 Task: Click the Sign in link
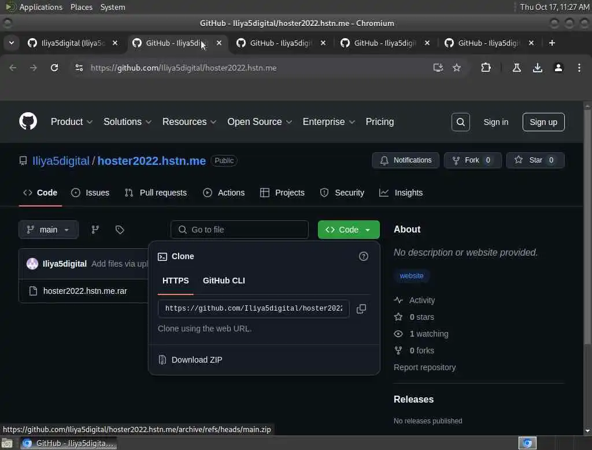[495, 122]
